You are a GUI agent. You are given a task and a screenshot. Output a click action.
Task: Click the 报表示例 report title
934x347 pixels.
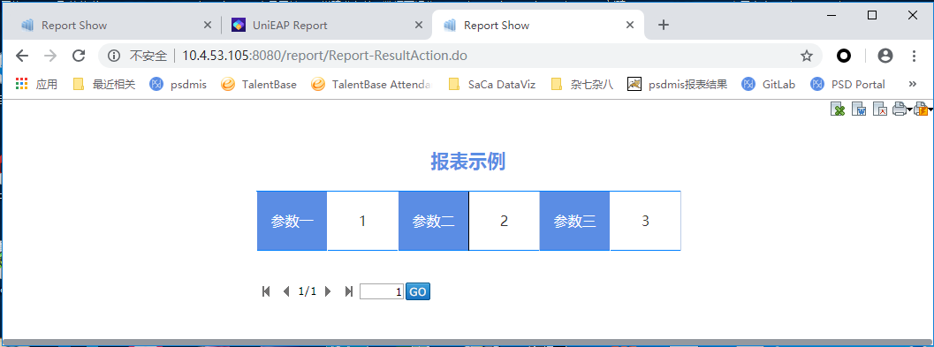(468, 162)
